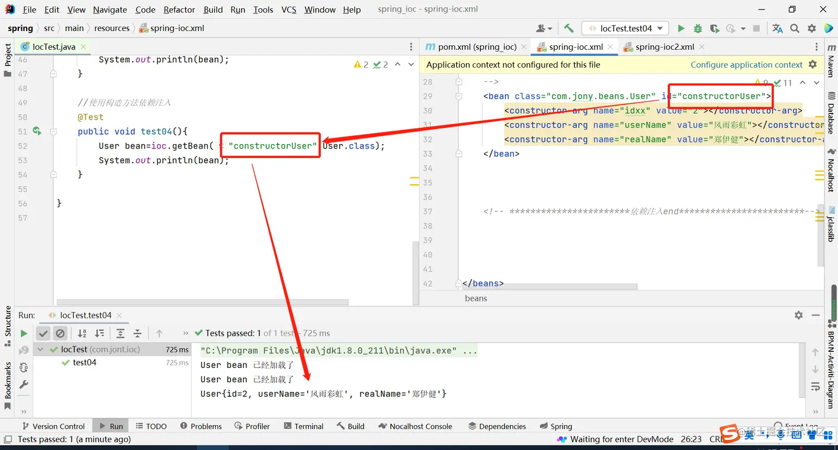Open IDE settings gear in top toolbar

pyautogui.click(x=811, y=28)
